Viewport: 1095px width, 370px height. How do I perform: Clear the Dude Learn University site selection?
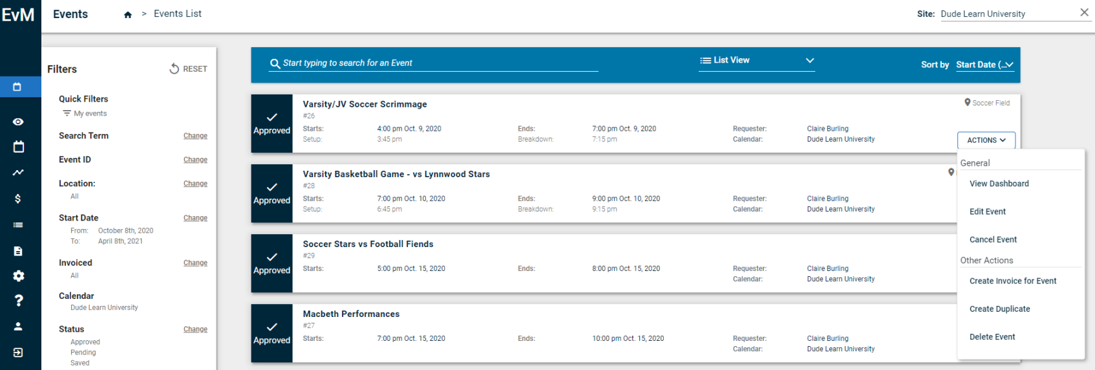(x=1084, y=12)
